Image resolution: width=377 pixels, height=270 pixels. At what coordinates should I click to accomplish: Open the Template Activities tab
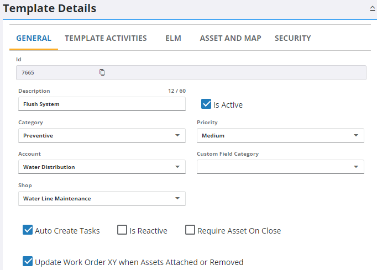pos(106,38)
